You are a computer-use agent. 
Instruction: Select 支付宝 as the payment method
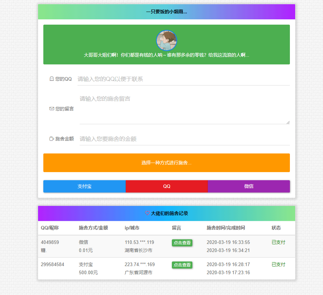click(x=84, y=186)
